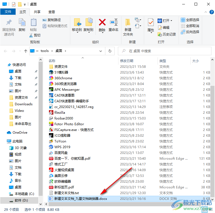This screenshot has width=215, height=213.
Task: Click the History button (历史记录)
Action: point(167,34)
